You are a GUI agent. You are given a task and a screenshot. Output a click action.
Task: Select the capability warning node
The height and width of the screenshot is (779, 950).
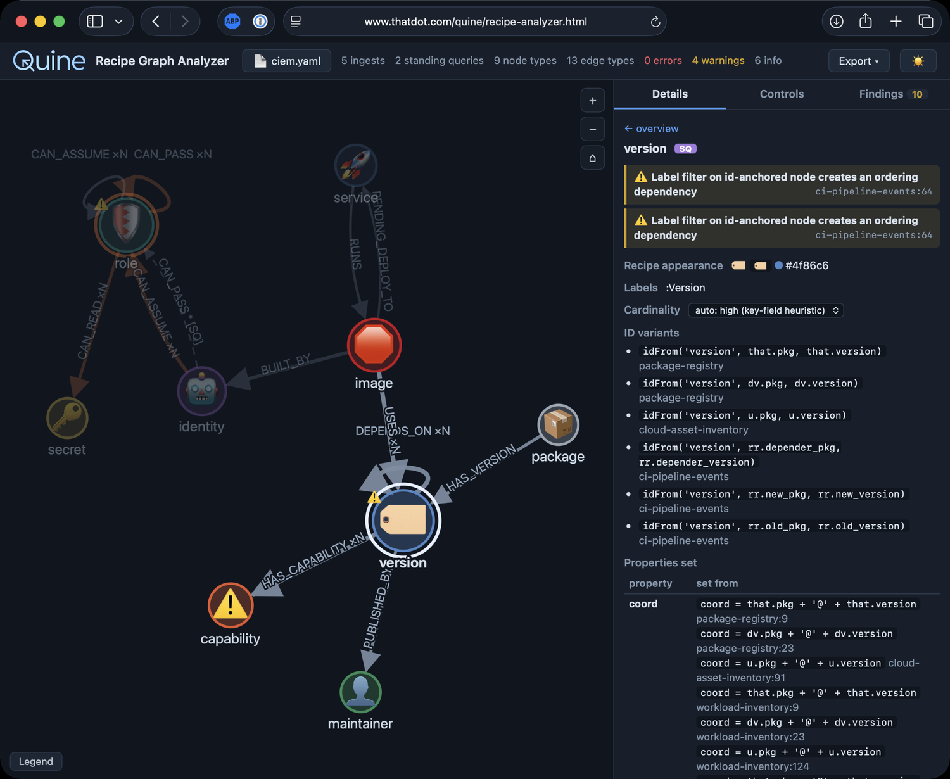[x=231, y=605]
